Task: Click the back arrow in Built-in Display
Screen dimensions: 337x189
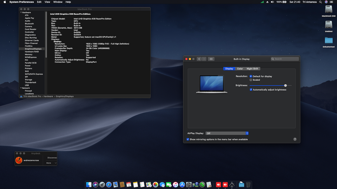Action: pyautogui.click(x=199, y=59)
